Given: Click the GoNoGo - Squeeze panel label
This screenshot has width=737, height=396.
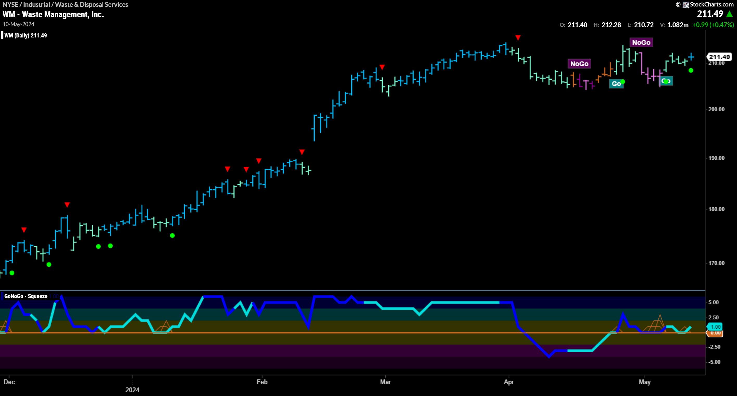Looking at the screenshot, I should click(26, 296).
